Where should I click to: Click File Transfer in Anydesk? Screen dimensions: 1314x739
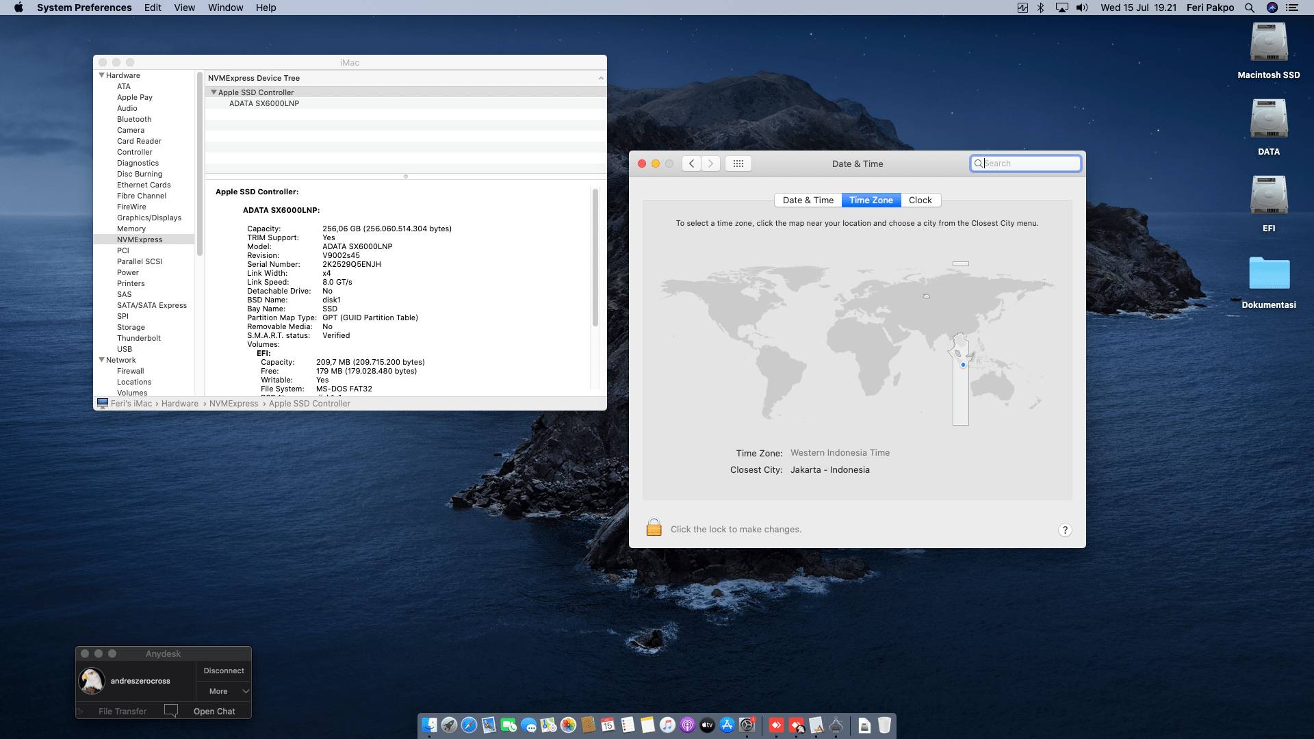123,711
